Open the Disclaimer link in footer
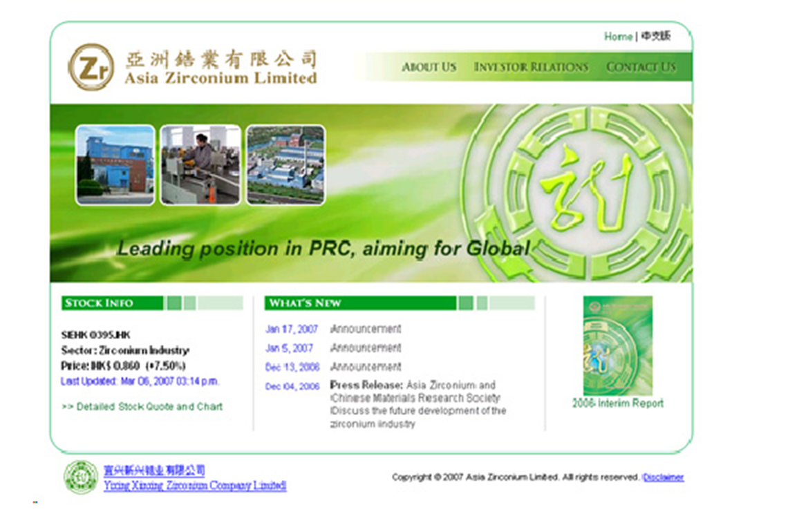788x525 pixels. tap(664, 477)
